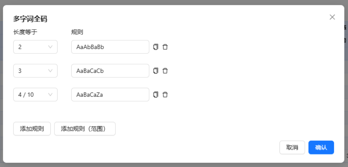The width and height of the screenshot is (348, 167).
Task: Open the length dropdown showing 2
Action: [35, 47]
